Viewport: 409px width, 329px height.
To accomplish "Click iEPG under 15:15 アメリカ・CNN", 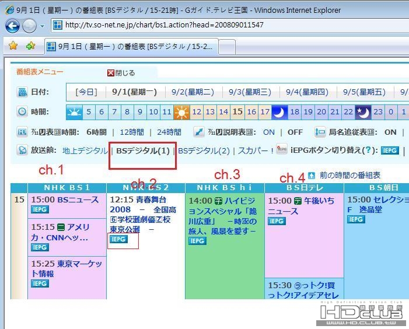I will click(x=40, y=247).
